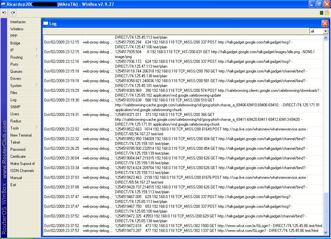This screenshot has height=239, width=331.
Task: Click the WinBox title bar icon
Action: [3, 4]
